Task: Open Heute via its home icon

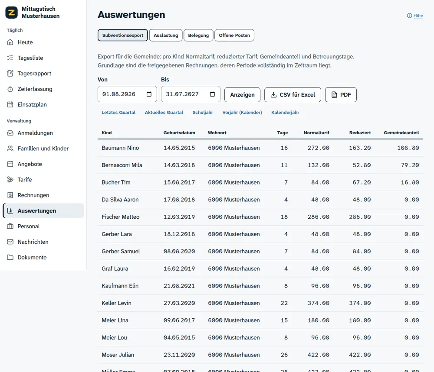Action: pos(10,42)
